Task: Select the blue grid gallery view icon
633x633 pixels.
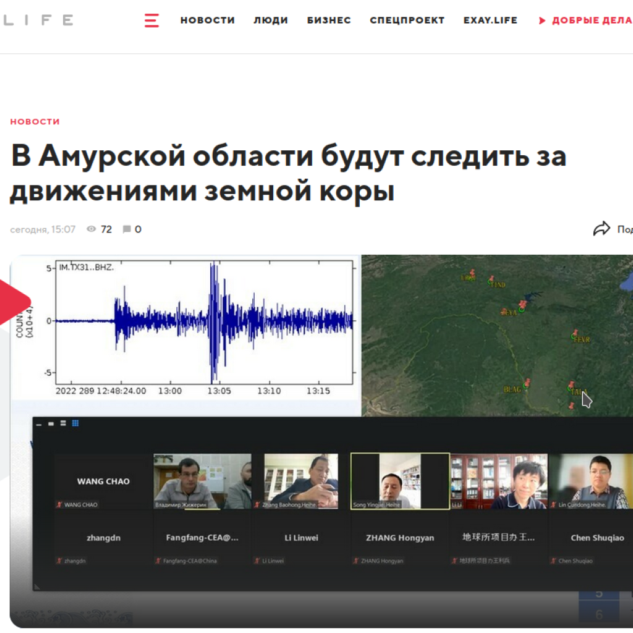Action: pyautogui.click(x=75, y=423)
